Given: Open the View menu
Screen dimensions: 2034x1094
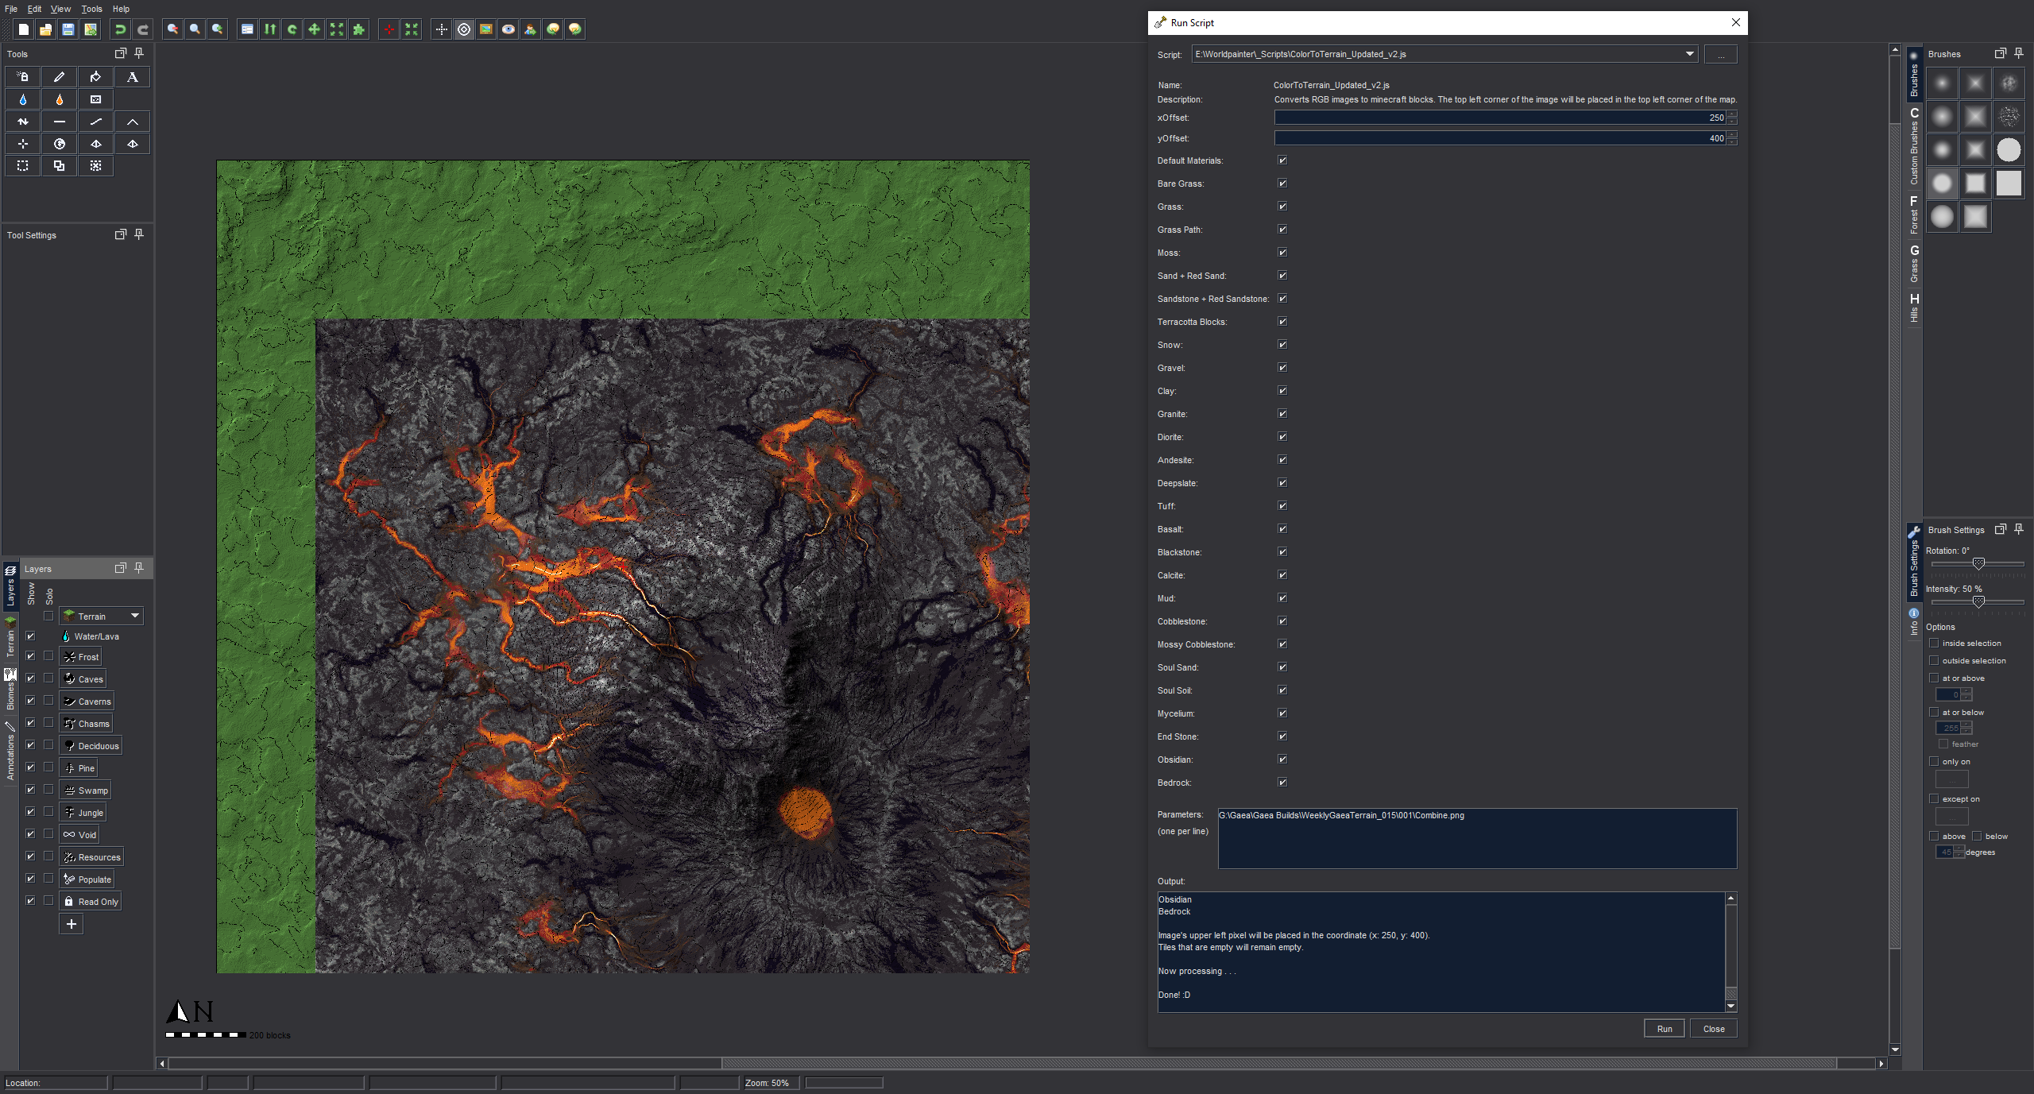Looking at the screenshot, I should pos(60,9).
